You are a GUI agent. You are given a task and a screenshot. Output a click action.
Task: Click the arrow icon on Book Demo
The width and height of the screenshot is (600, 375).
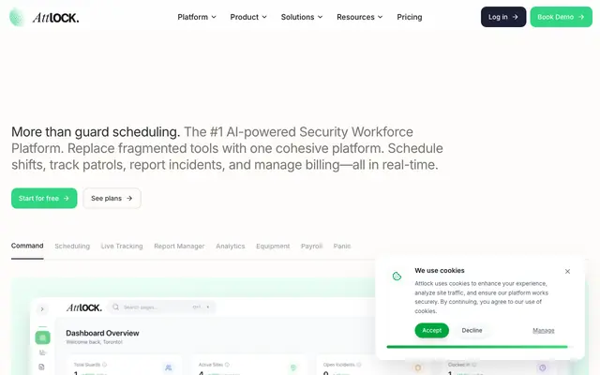(581, 17)
